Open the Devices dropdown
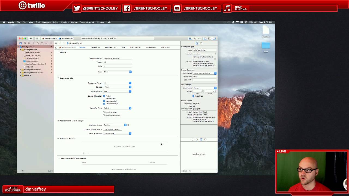Image resolution: width=349 pixels, height=196 pixels. tap(117, 87)
